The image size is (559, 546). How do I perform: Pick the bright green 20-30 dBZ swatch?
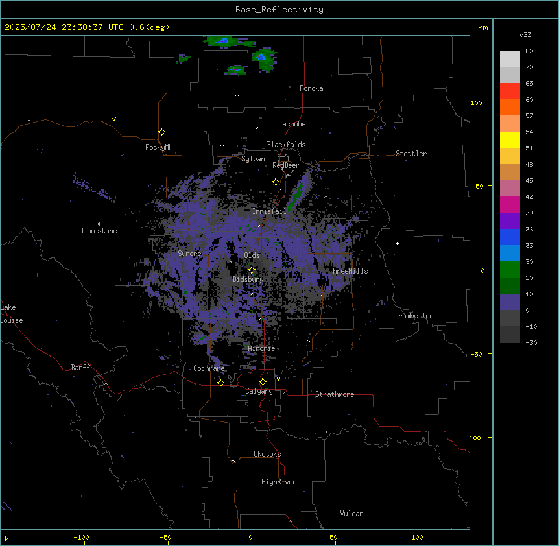coord(510,270)
